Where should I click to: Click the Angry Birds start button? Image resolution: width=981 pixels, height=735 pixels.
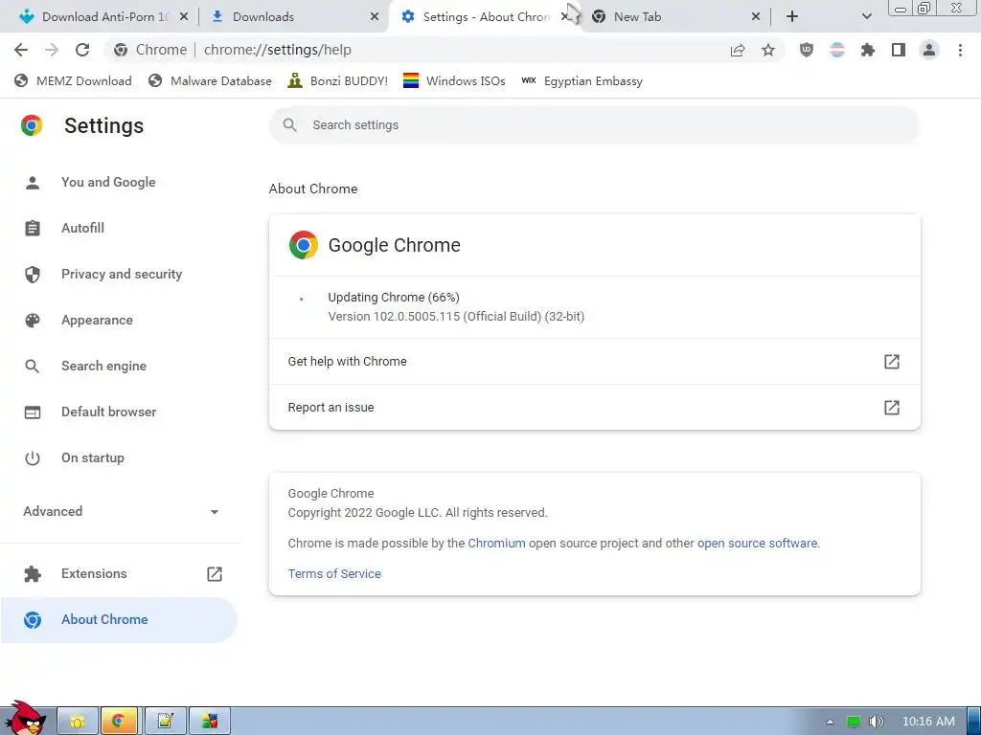[x=24, y=719]
